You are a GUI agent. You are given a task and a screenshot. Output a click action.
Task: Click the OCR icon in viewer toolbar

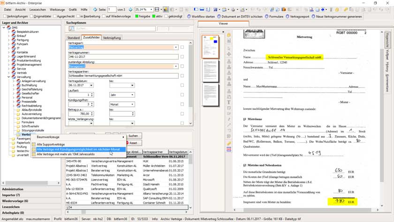229,149
